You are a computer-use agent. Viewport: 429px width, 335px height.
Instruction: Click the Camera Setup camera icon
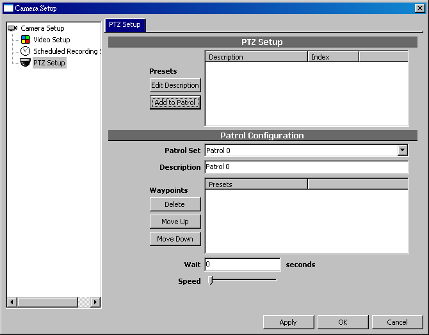tap(13, 28)
